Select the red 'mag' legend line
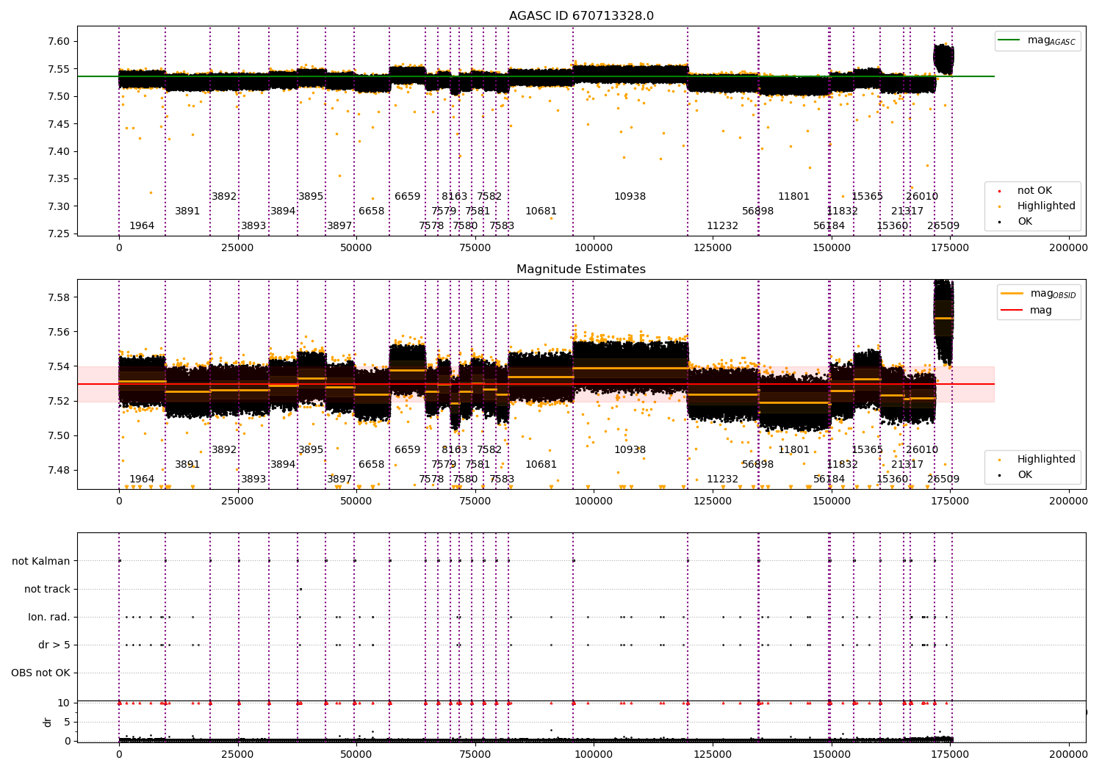 (1012, 311)
